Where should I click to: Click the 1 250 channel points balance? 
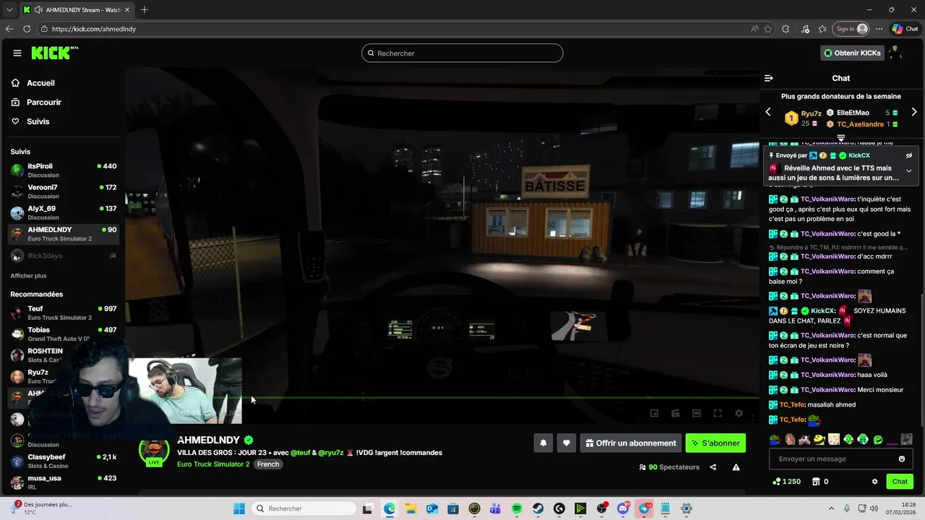click(786, 482)
